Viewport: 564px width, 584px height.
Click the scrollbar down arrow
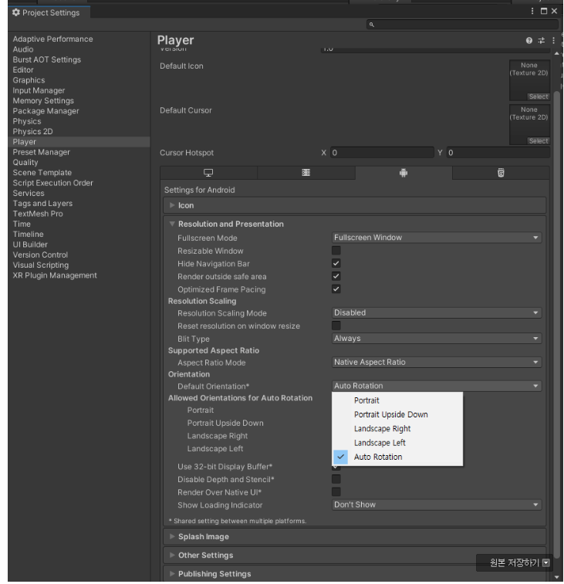(x=557, y=577)
